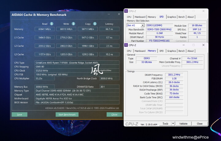Viewport: 221px width, 141px height.
Task: Click the Copy info icon in AIDA64
Action: point(95,24)
